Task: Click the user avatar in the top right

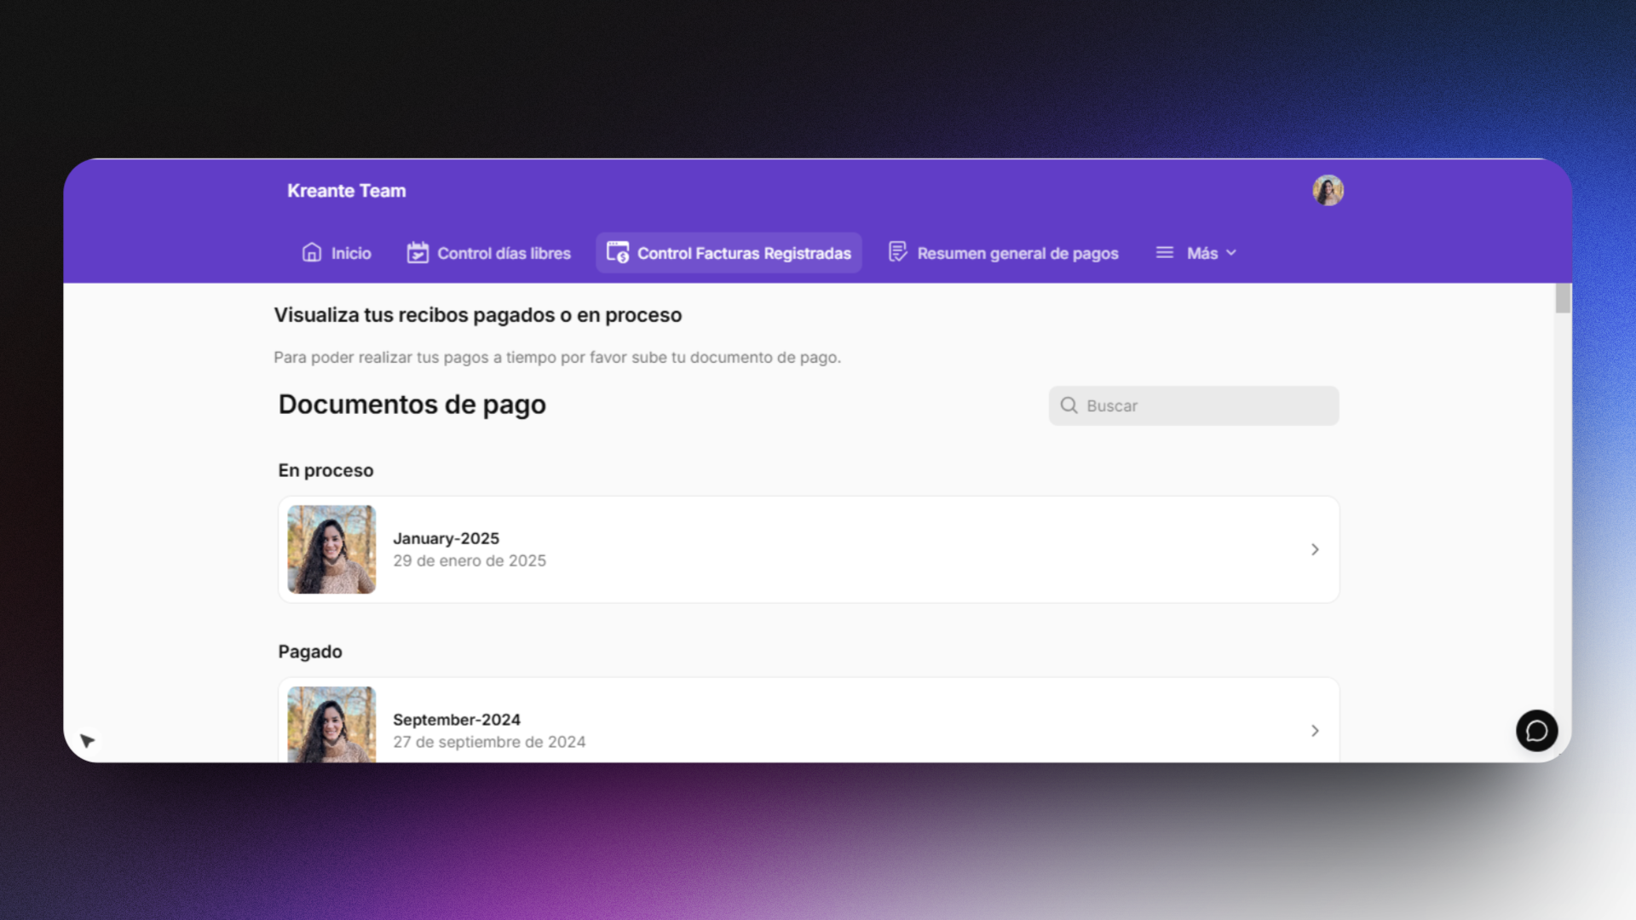Action: click(1328, 190)
